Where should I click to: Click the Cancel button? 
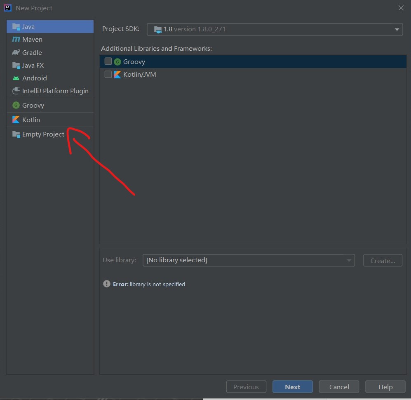[x=339, y=387]
